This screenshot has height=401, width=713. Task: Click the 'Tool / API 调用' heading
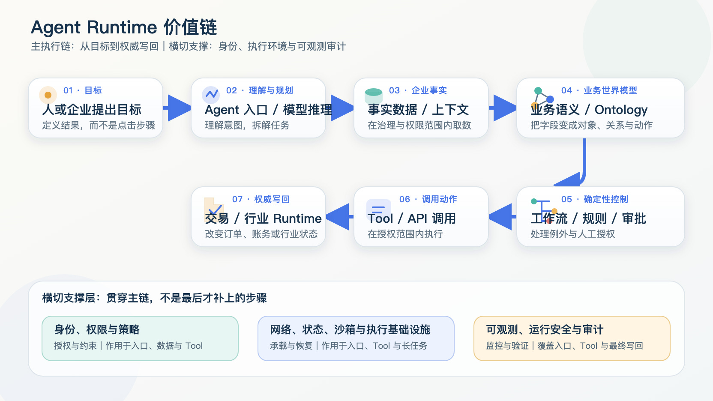coord(412,218)
